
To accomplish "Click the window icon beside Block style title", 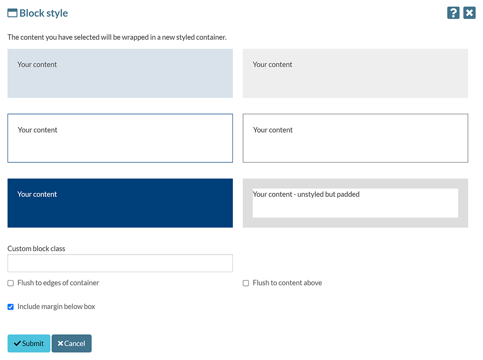I will pos(12,13).
